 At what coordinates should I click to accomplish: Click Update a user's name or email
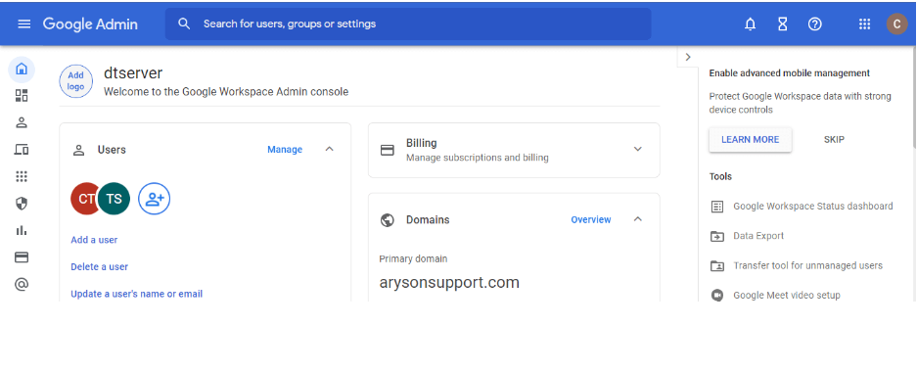tap(137, 294)
